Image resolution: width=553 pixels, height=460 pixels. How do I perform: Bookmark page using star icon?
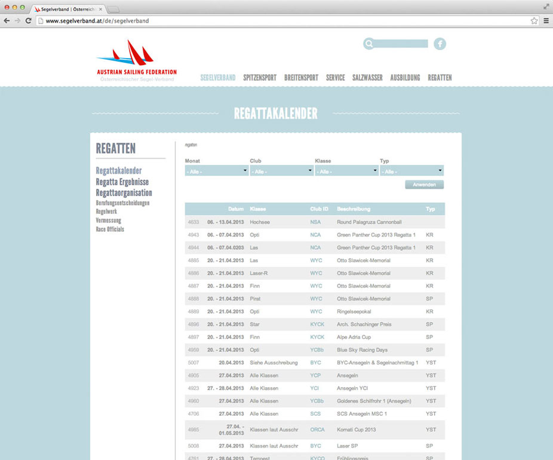[534, 20]
